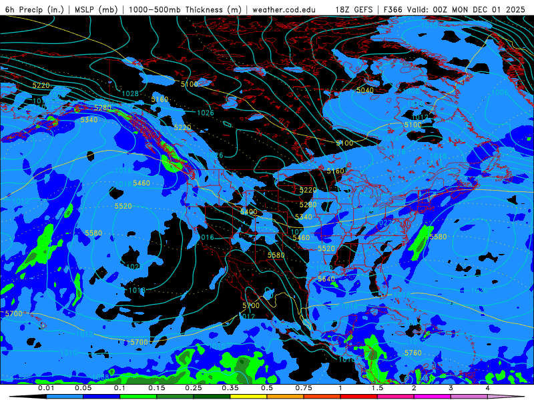Click the '0.75' legend value
This screenshot has height=400, width=534.
304,388
